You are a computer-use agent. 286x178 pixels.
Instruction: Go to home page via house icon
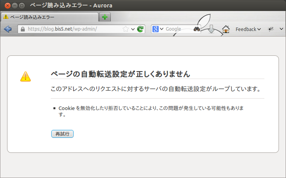(225, 29)
